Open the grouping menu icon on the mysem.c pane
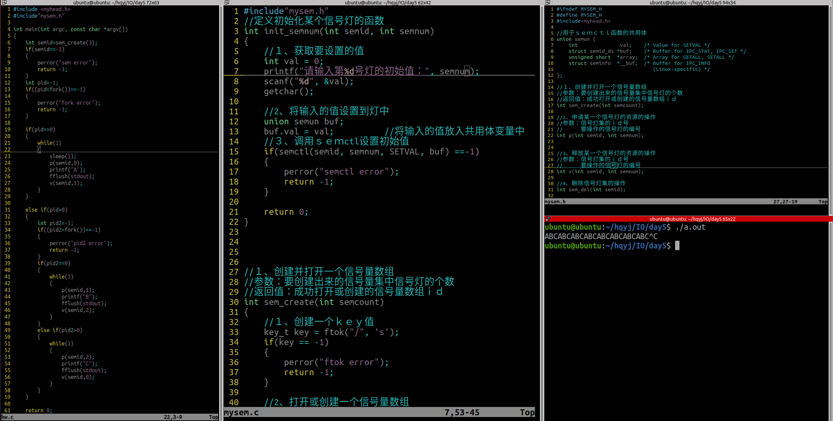 point(227,3)
